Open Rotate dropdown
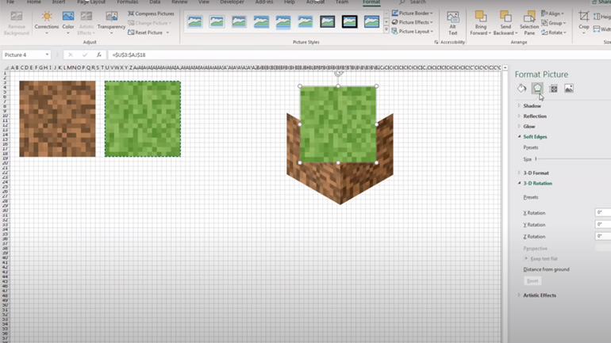This screenshot has height=343, width=611. 553,32
